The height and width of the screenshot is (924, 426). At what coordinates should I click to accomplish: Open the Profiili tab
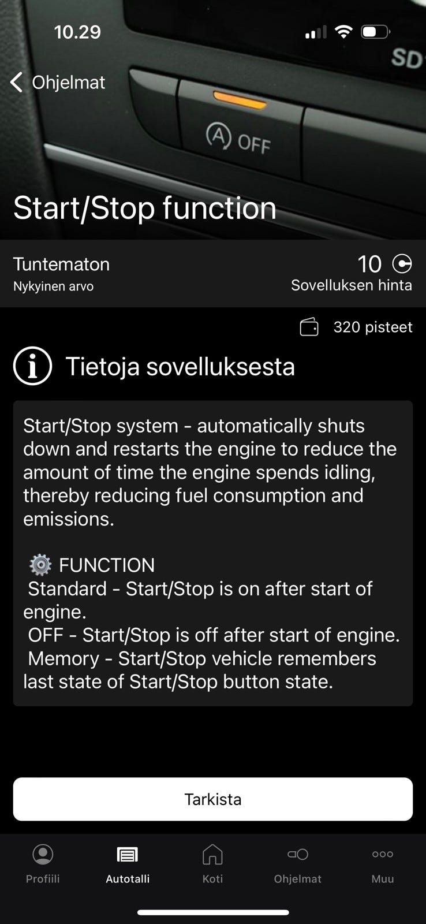coord(43,864)
